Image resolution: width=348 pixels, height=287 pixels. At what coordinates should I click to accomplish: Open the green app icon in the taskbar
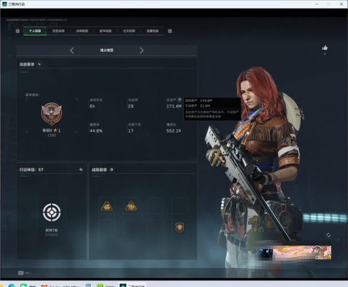100,285
